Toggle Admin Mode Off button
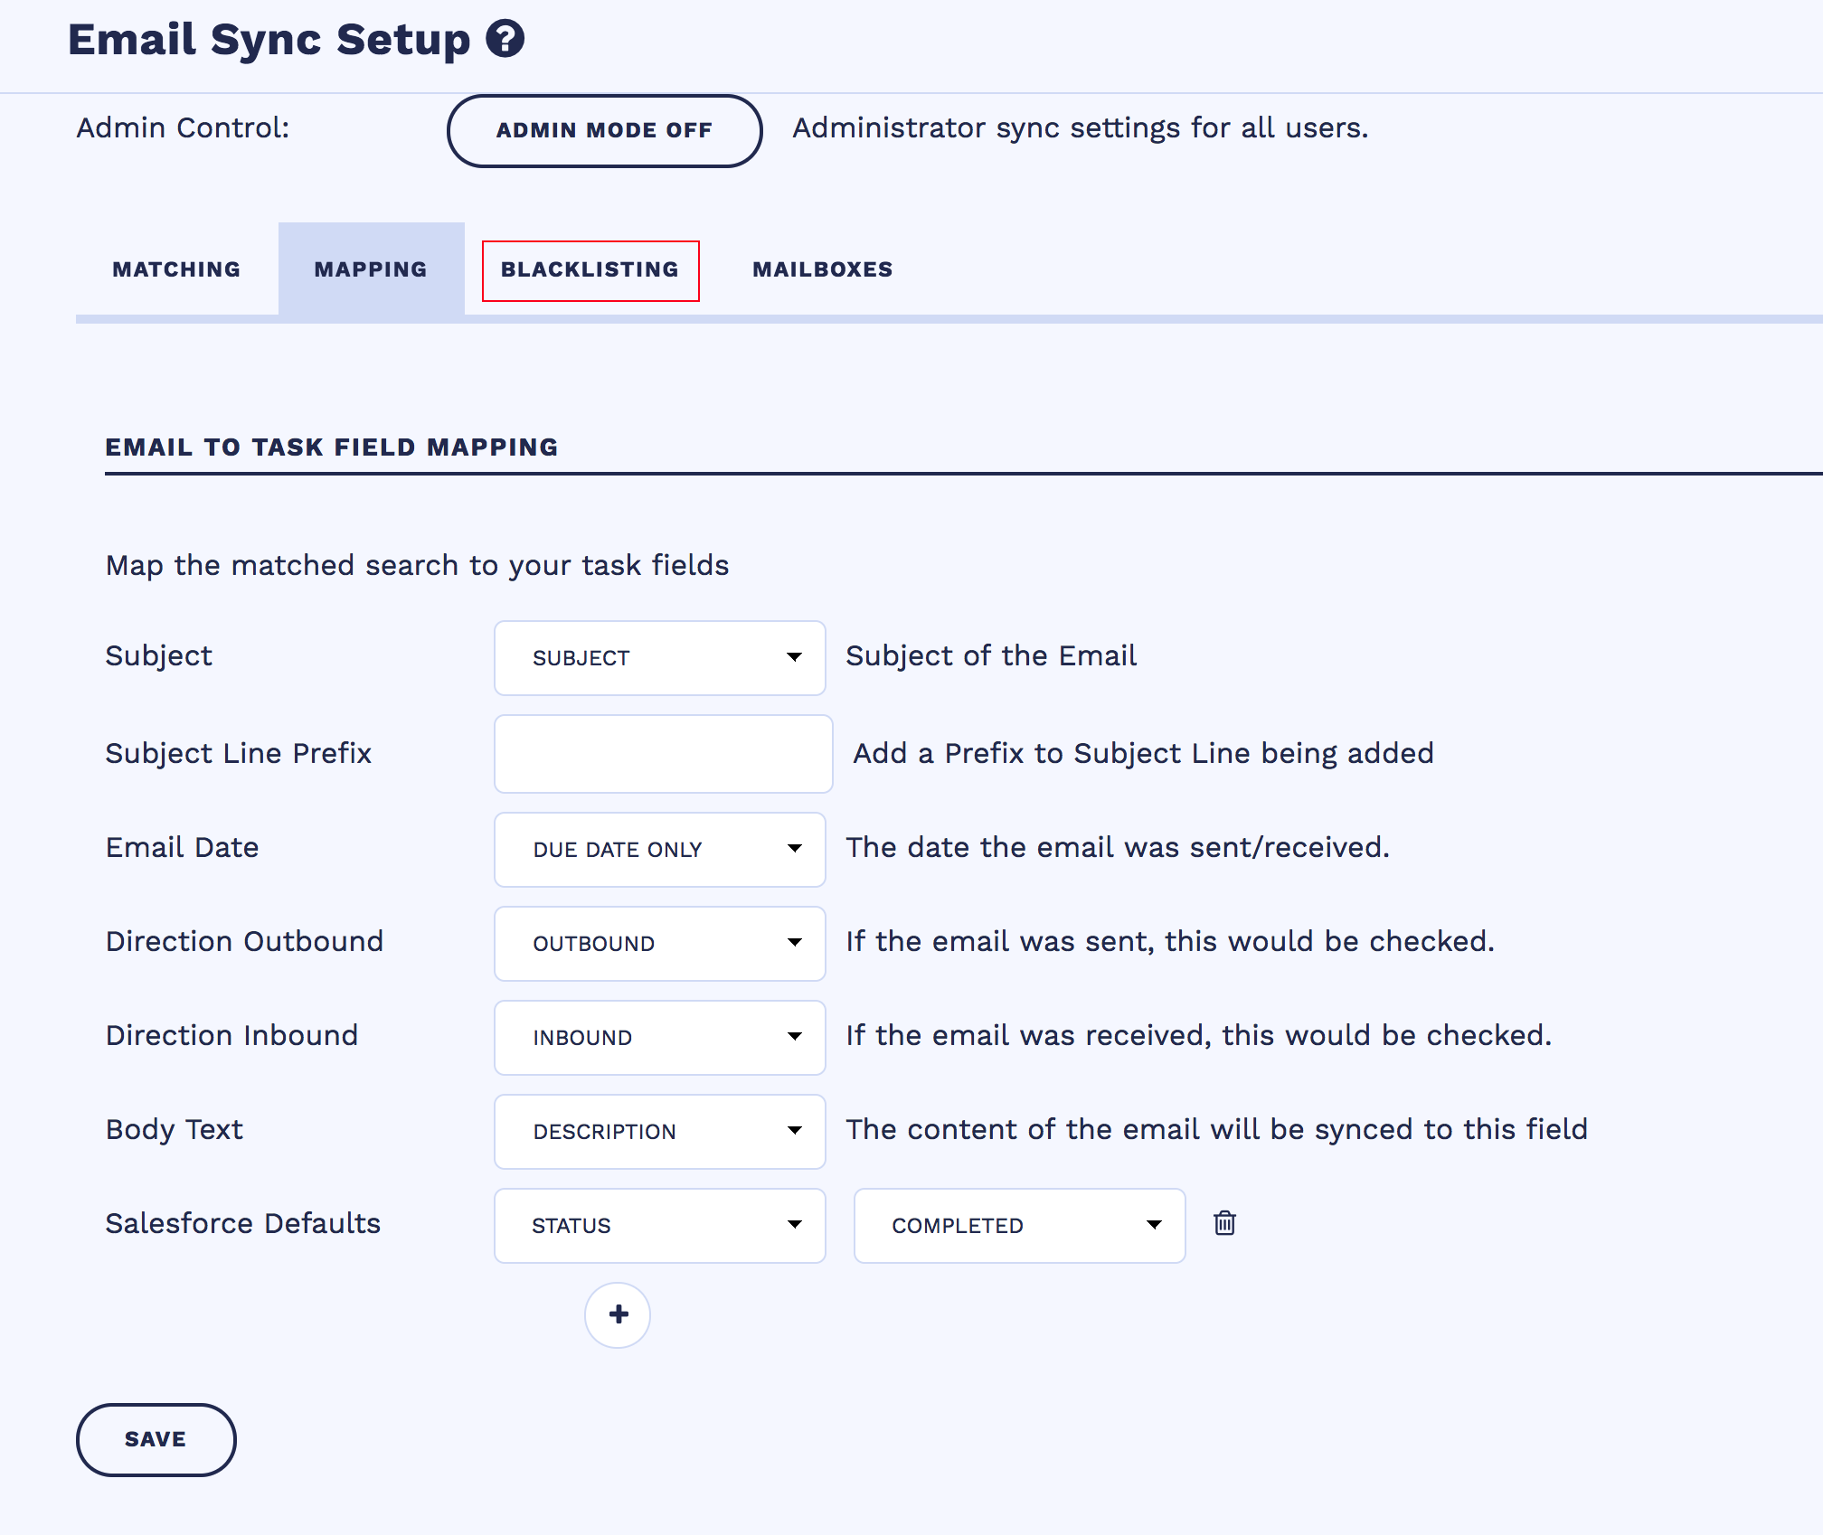 [x=604, y=130]
